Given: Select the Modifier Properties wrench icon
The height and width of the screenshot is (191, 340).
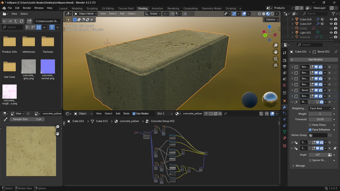Looking at the screenshot, I should (x=285, y=107).
